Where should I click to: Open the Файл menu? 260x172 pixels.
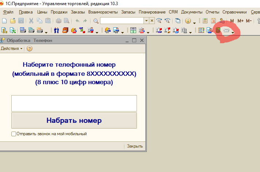(8, 12)
